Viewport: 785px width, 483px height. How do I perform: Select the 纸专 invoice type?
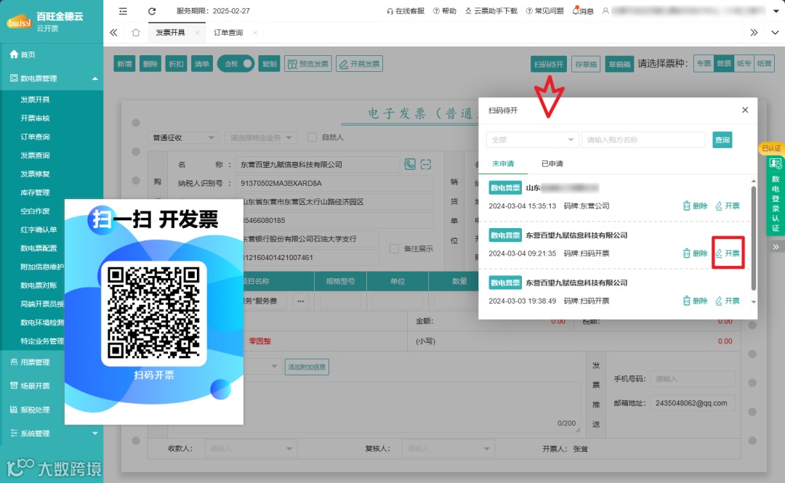pyautogui.click(x=744, y=64)
